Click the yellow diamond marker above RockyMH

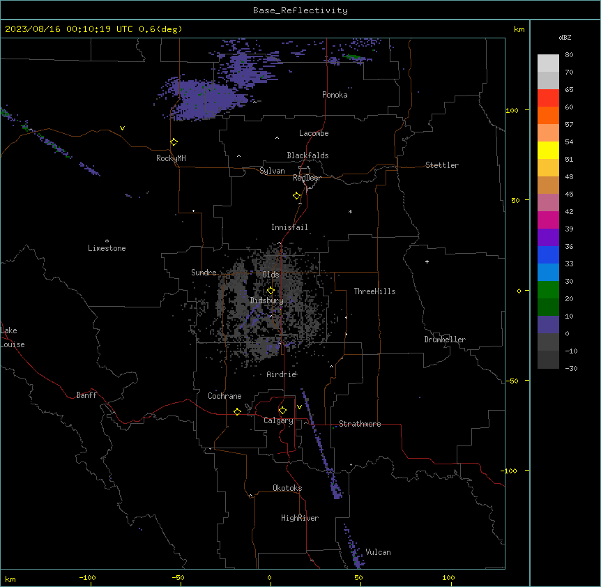click(174, 142)
